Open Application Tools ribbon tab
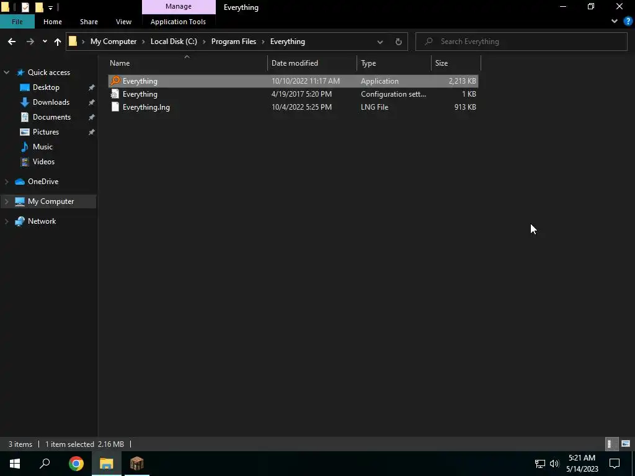Image resolution: width=635 pixels, height=476 pixels. click(x=178, y=22)
